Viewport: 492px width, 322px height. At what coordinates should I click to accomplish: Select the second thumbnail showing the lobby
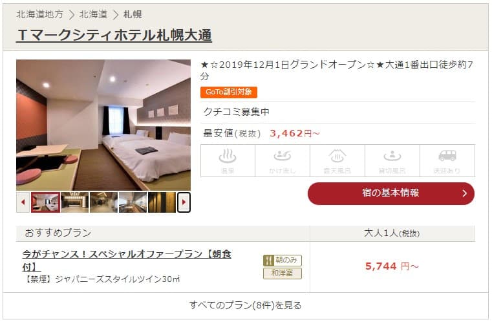click(x=75, y=202)
